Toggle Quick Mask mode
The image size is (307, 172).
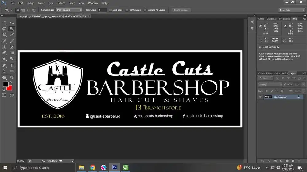point(4,95)
